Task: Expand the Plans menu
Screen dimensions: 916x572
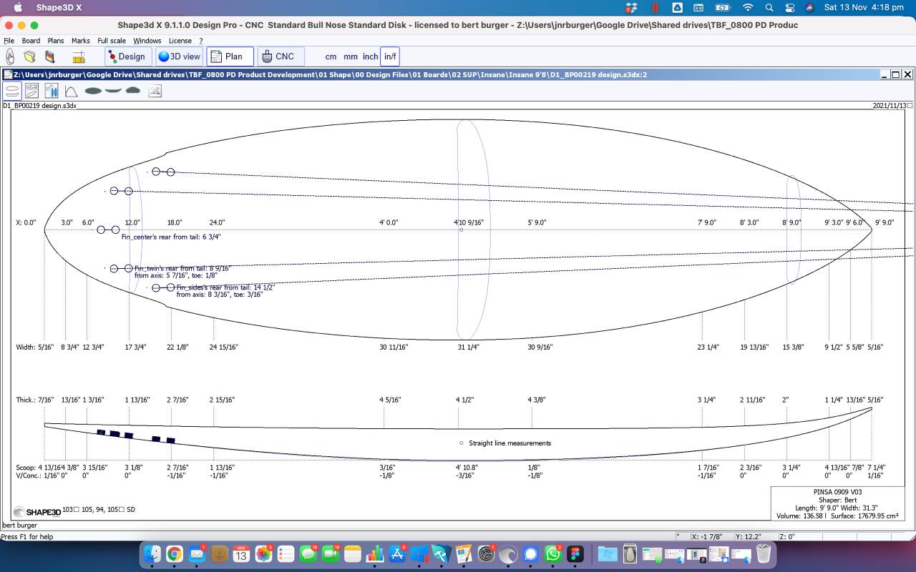Action: click(56, 41)
